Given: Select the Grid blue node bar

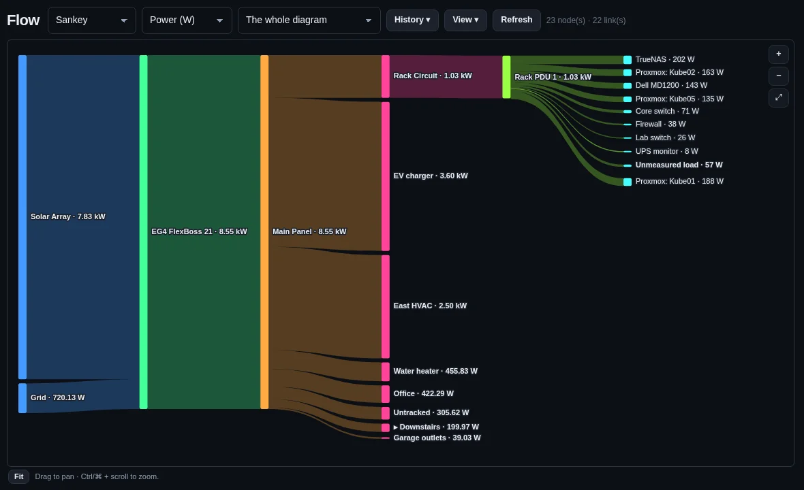Looking at the screenshot, I should pyautogui.click(x=22, y=398).
